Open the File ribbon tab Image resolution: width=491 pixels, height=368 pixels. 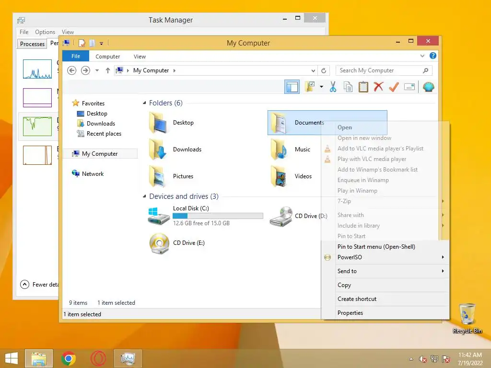click(76, 56)
